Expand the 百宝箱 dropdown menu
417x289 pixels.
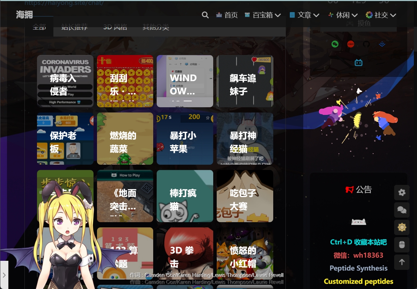[x=263, y=15]
